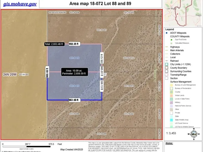203x152 pixels.
Task: Click the map scale 1: 3,453
Action: pyautogui.click(x=171, y=133)
